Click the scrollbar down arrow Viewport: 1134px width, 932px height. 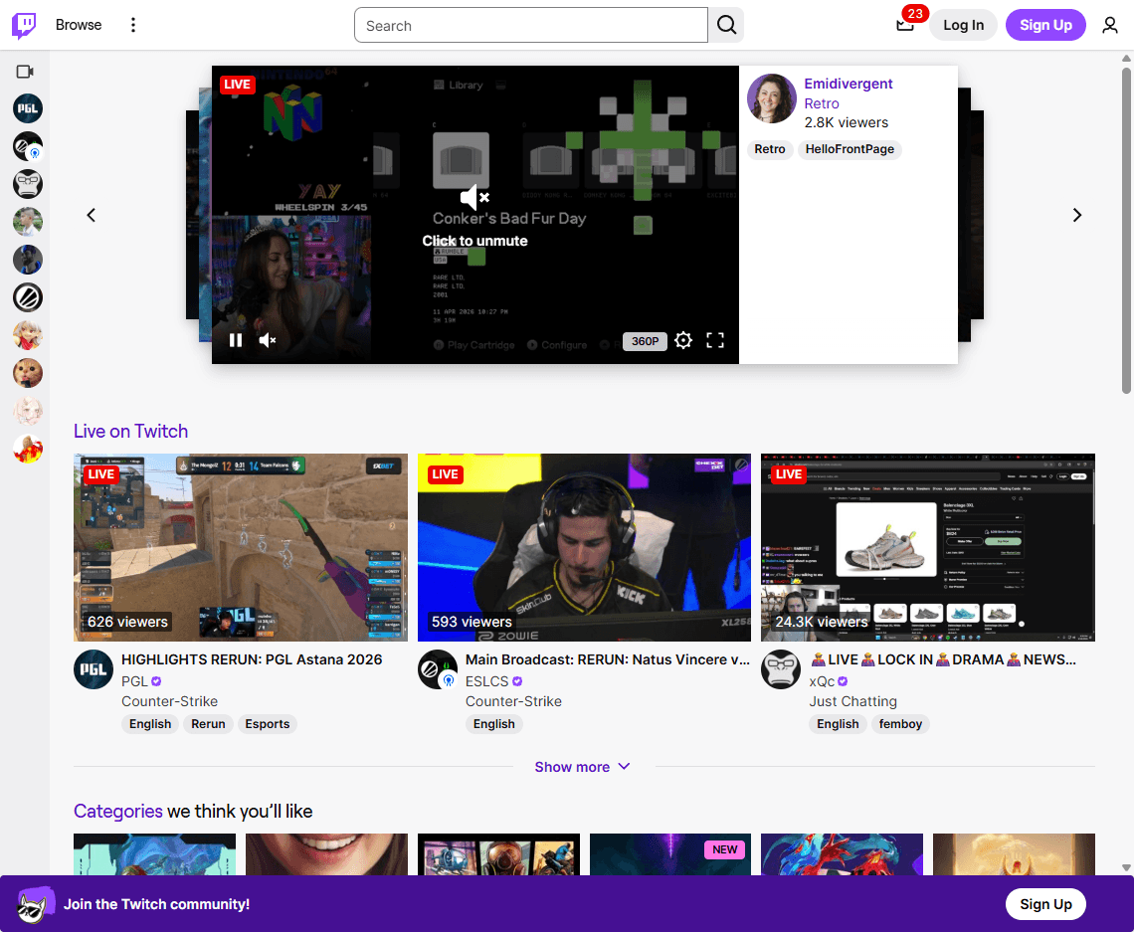[x=1126, y=867]
